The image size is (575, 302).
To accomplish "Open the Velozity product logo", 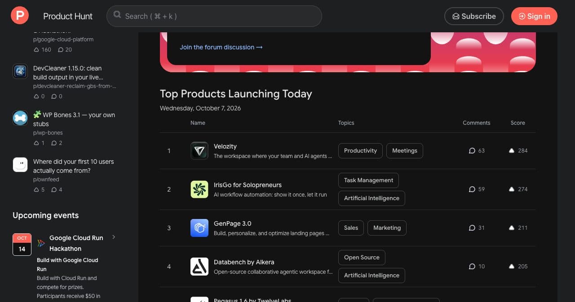I will pyautogui.click(x=199, y=151).
